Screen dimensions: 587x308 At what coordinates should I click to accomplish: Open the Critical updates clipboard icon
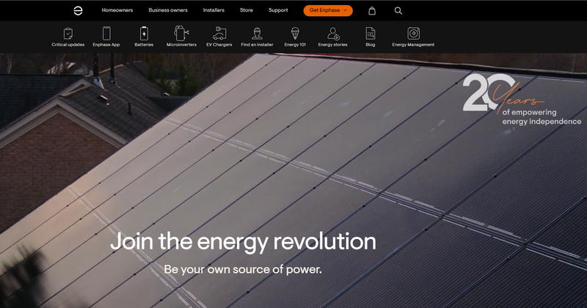68,33
